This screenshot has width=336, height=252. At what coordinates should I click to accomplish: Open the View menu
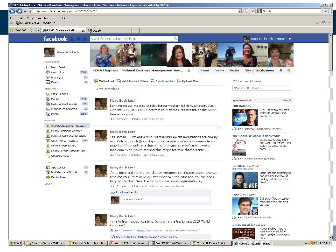[30, 18]
